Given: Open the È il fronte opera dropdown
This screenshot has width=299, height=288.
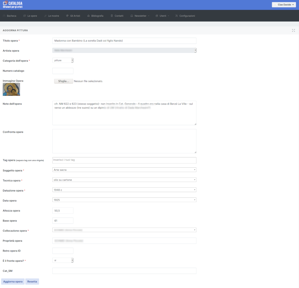Looking at the screenshot, I should (63, 260).
